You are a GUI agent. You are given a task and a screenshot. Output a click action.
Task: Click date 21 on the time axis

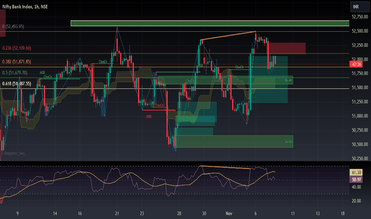coord(117,213)
